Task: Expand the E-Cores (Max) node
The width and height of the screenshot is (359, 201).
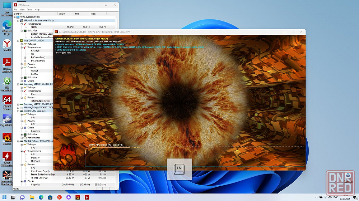Action: pos(25,61)
